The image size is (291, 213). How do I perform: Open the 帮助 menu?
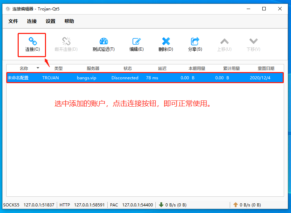click(x=69, y=21)
